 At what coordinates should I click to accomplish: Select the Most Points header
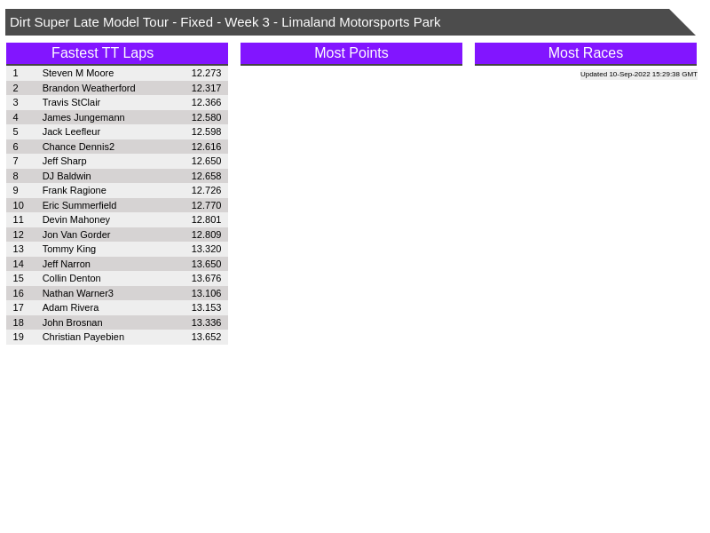coord(351,53)
